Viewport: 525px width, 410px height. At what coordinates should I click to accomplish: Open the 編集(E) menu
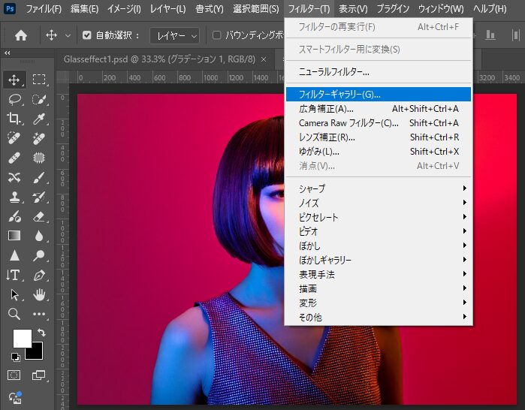(84, 9)
